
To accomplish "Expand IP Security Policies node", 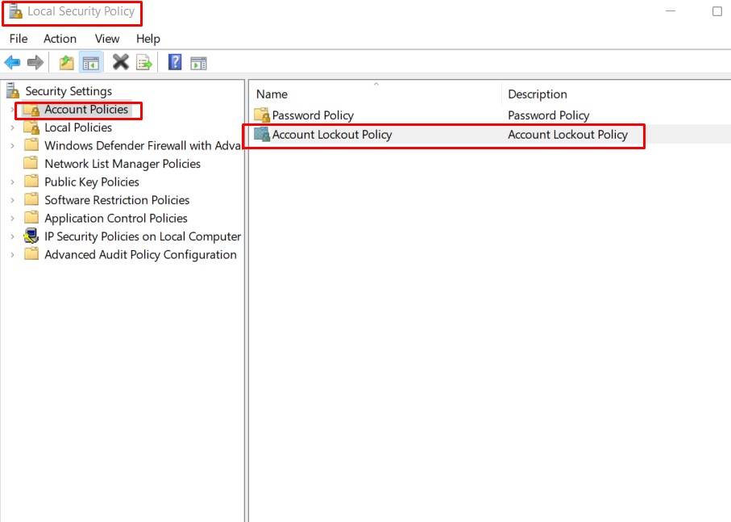I will tap(13, 236).
